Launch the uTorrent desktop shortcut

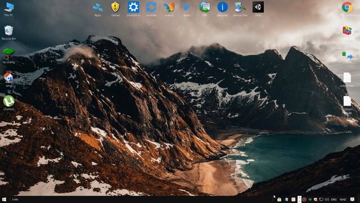(9, 103)
